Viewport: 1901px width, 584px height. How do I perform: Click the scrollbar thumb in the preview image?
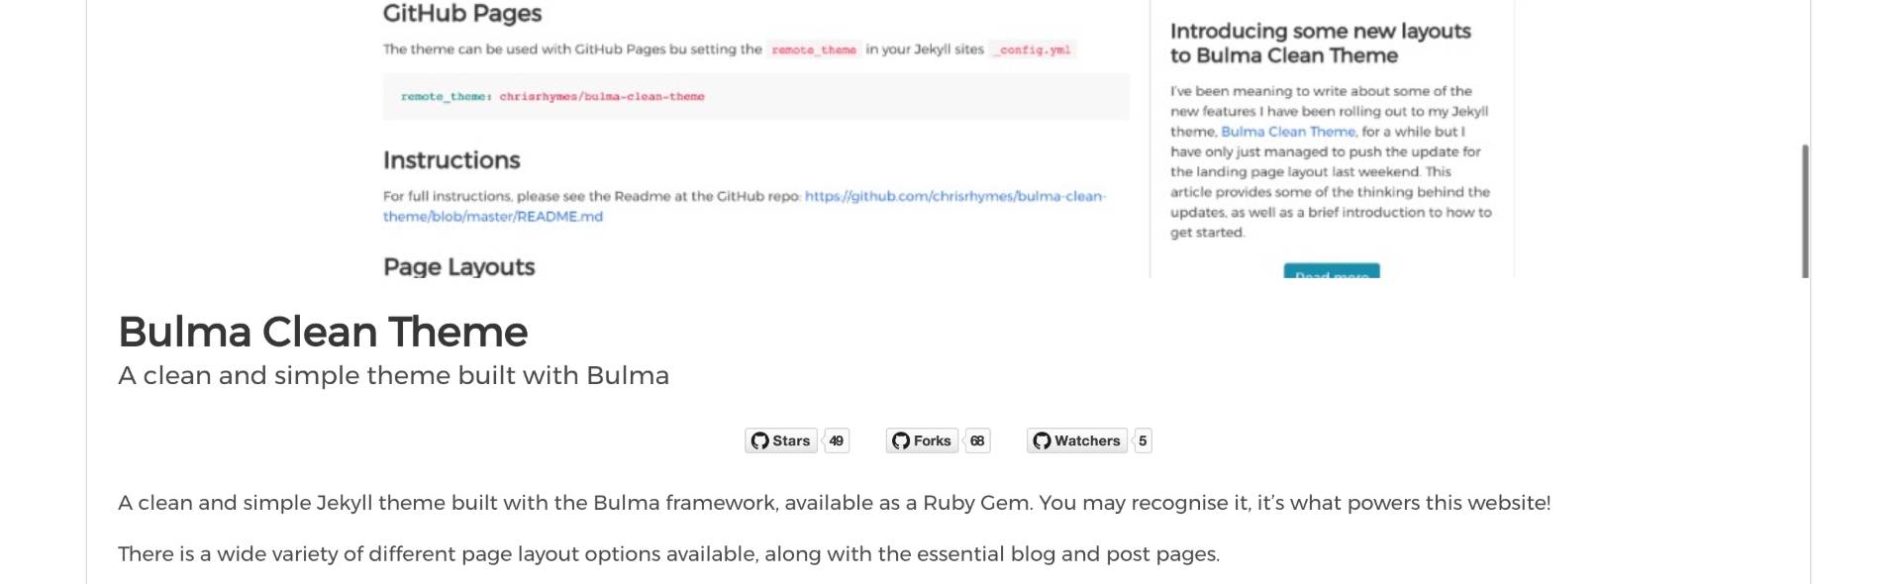point(1805,211)
